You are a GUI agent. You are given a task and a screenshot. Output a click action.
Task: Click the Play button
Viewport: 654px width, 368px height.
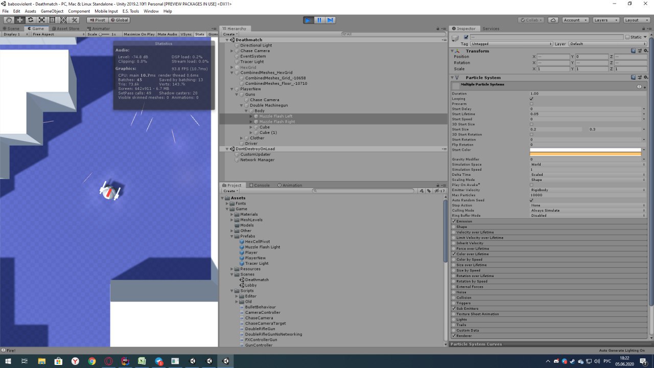[308, 20]
